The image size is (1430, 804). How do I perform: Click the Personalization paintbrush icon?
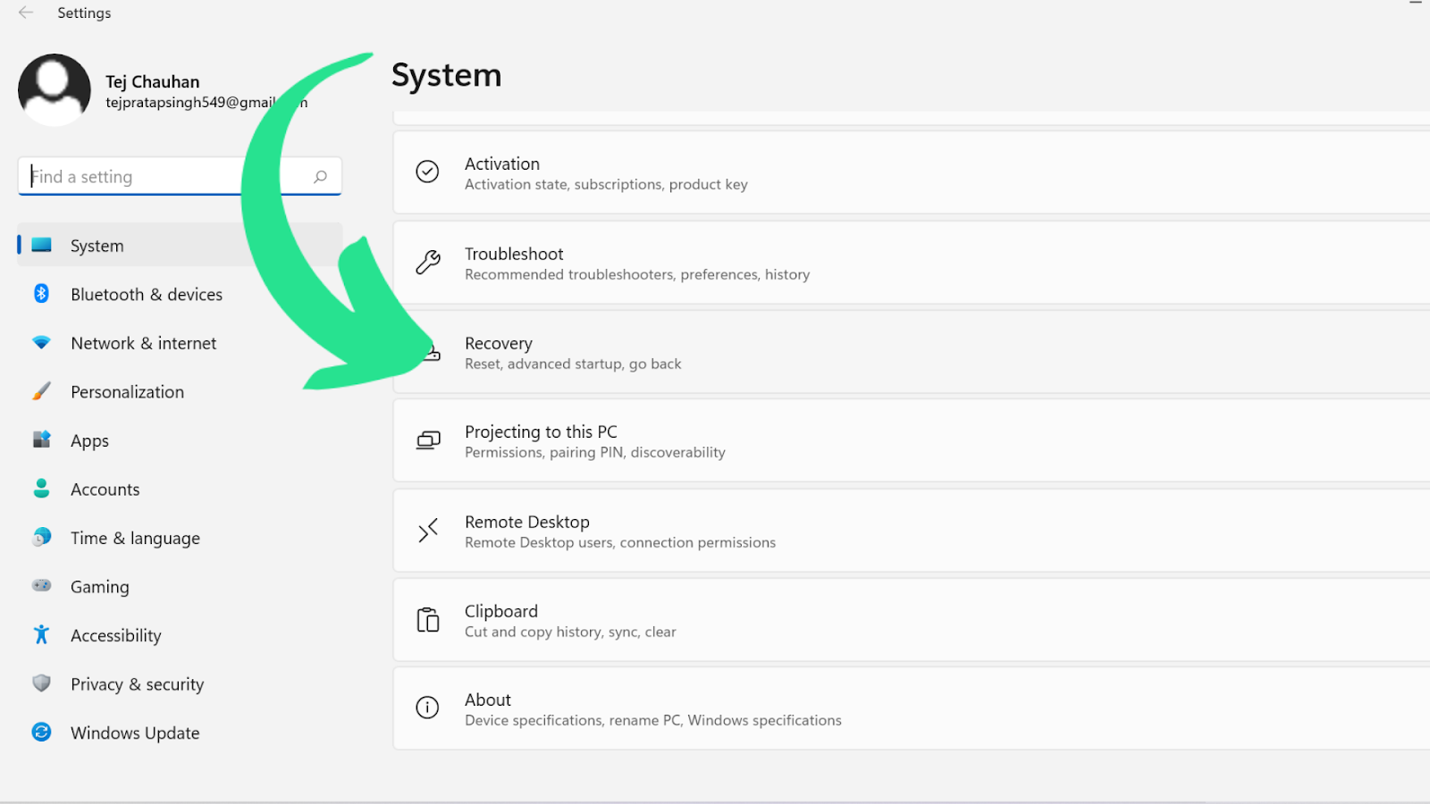(x=41, y=391)
